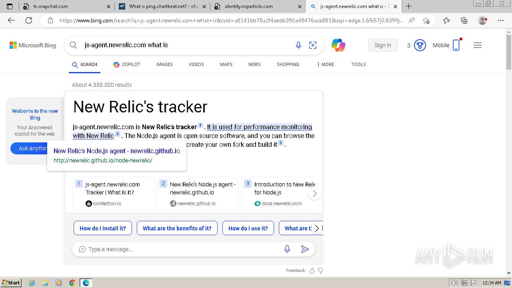Select the VIDEOS search tab
Image resolution: width=512 pixels, height=288 pixels.
pos(196,64)
